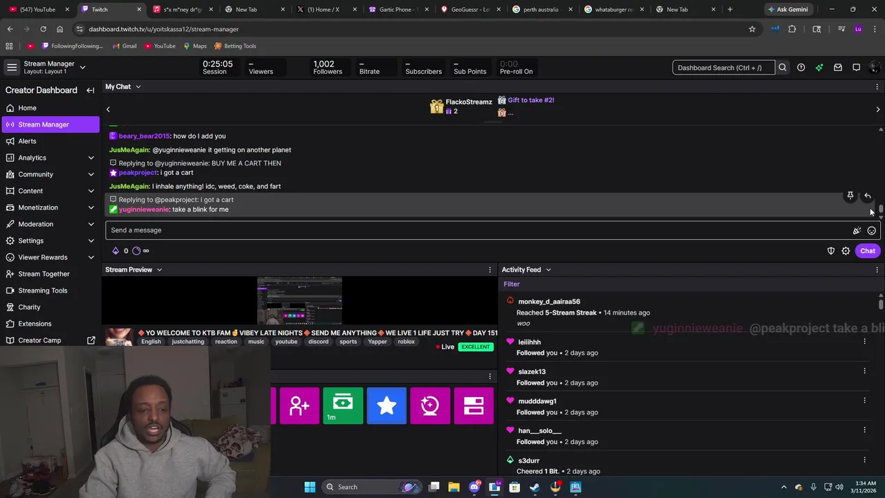Show previous gift leaderboard item
Screen dimensions: 885x498
coord(108,109)
